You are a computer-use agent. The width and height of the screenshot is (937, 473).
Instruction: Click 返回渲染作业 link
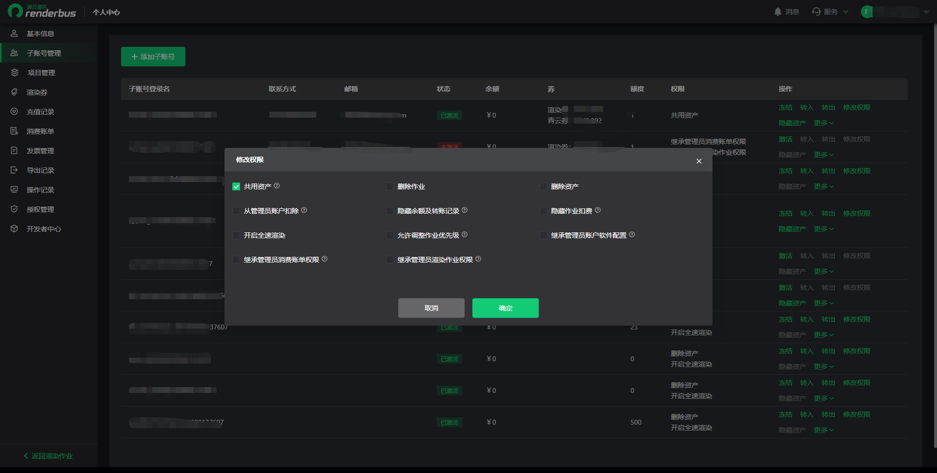(x=48, y=456)
